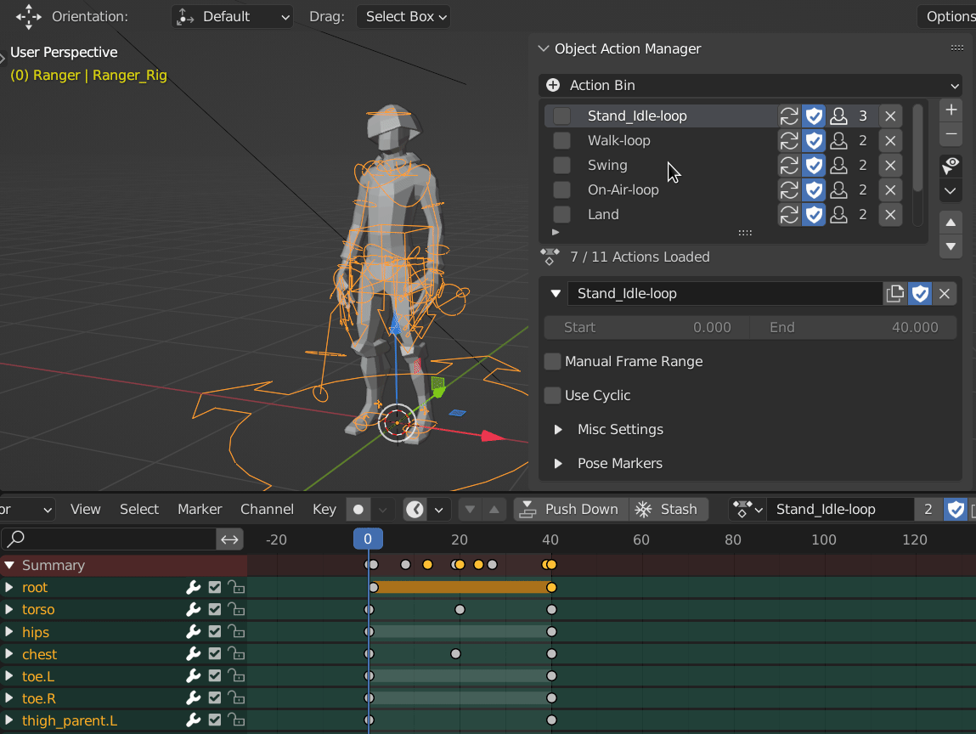The image size is (976, 734).
Task: Click the plus icon on Action Bin header
Action: (553, 85)
